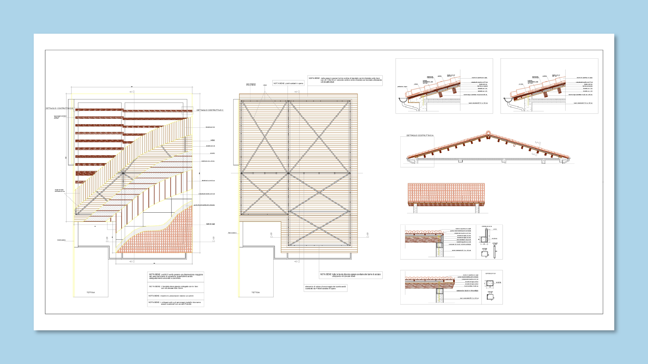Select the second eave detail beside the first
The width and height of the screenshot is (648, 364).
549,86
